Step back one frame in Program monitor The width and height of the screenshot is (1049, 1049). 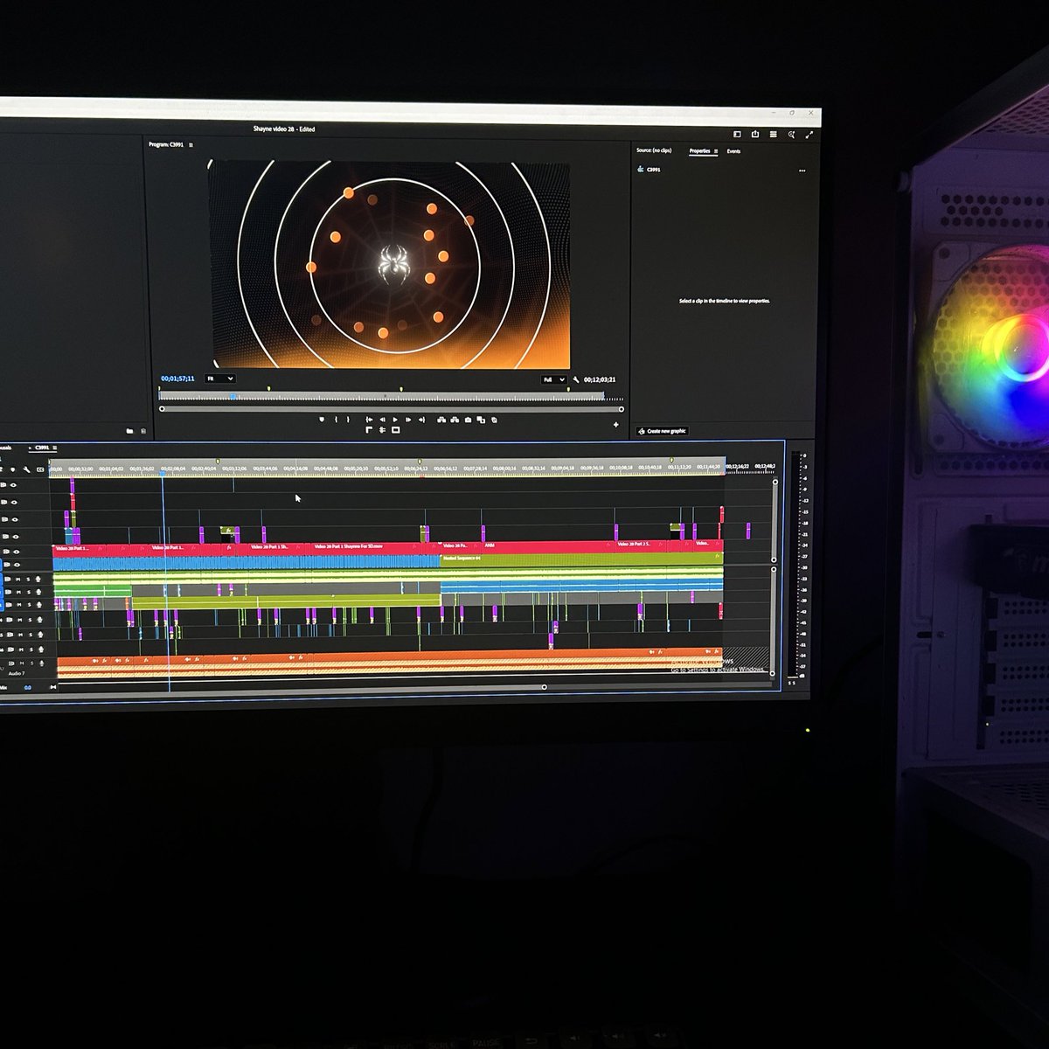(382, 420)
